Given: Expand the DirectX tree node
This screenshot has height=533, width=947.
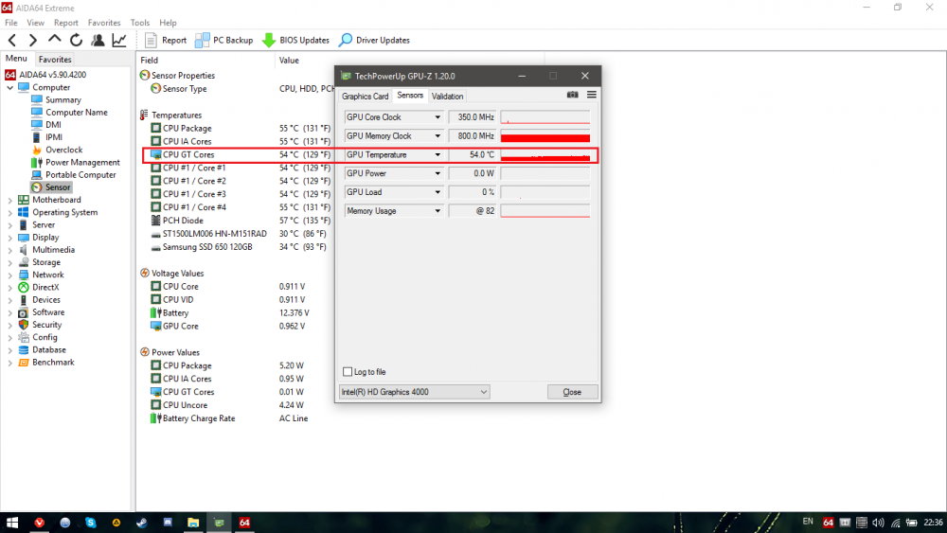Looking at the screenshot, I should pyautogui.click(x=10, y=287).
